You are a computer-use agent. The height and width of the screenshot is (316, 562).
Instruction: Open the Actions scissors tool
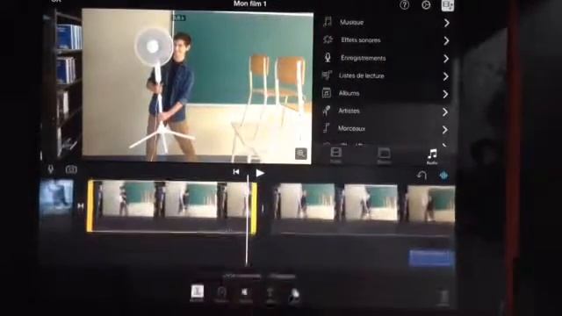point(197,293)
